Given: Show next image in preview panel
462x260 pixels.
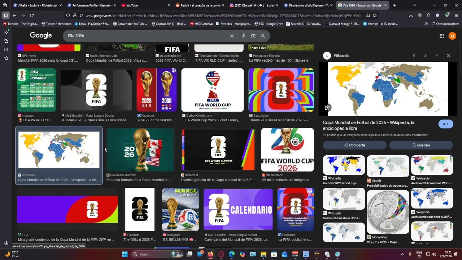Looking at the screenshot, I should tap(425, 56).
